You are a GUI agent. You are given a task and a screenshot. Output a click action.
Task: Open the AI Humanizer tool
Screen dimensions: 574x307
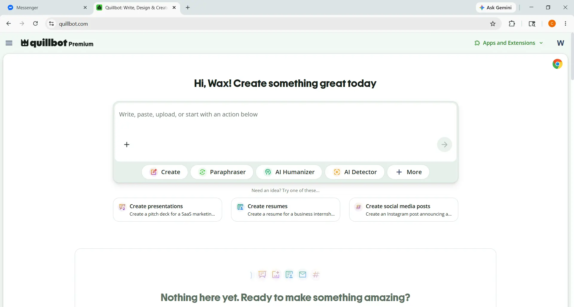289,172
